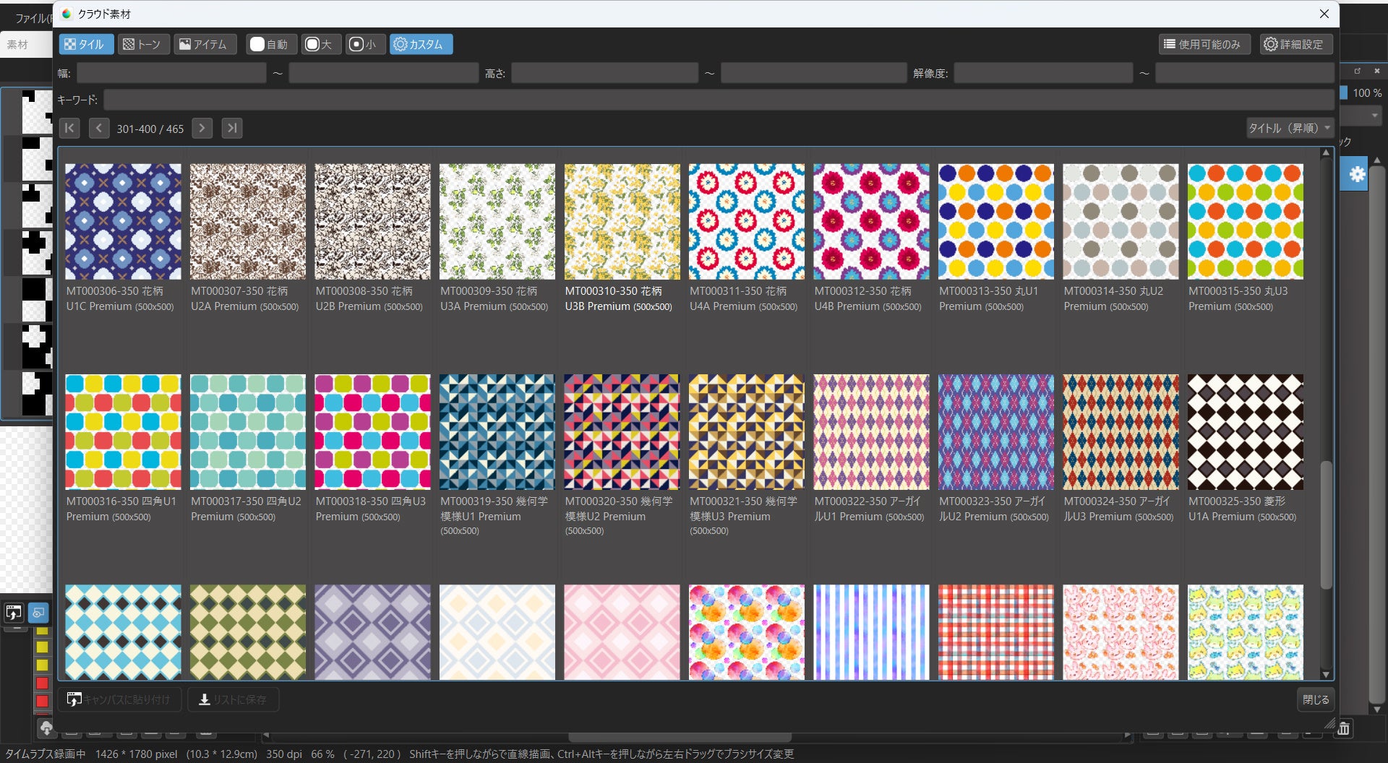This screenshot has height=763, width=1388.
Task: Click the trash can icon at bottom right
Action: coord(1343,728)
